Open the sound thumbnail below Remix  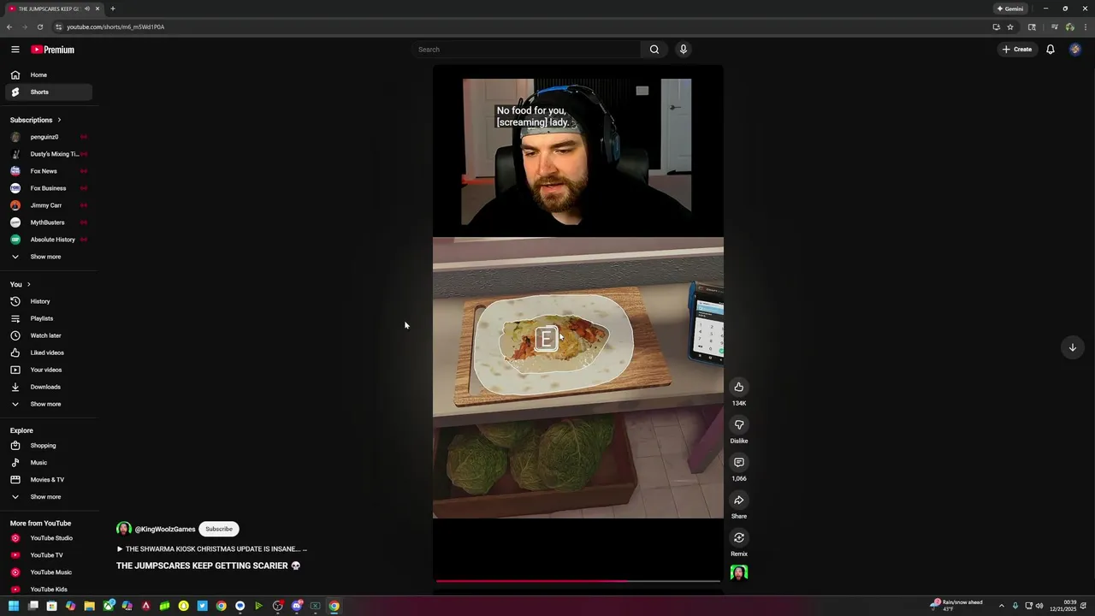coord(739,572)
